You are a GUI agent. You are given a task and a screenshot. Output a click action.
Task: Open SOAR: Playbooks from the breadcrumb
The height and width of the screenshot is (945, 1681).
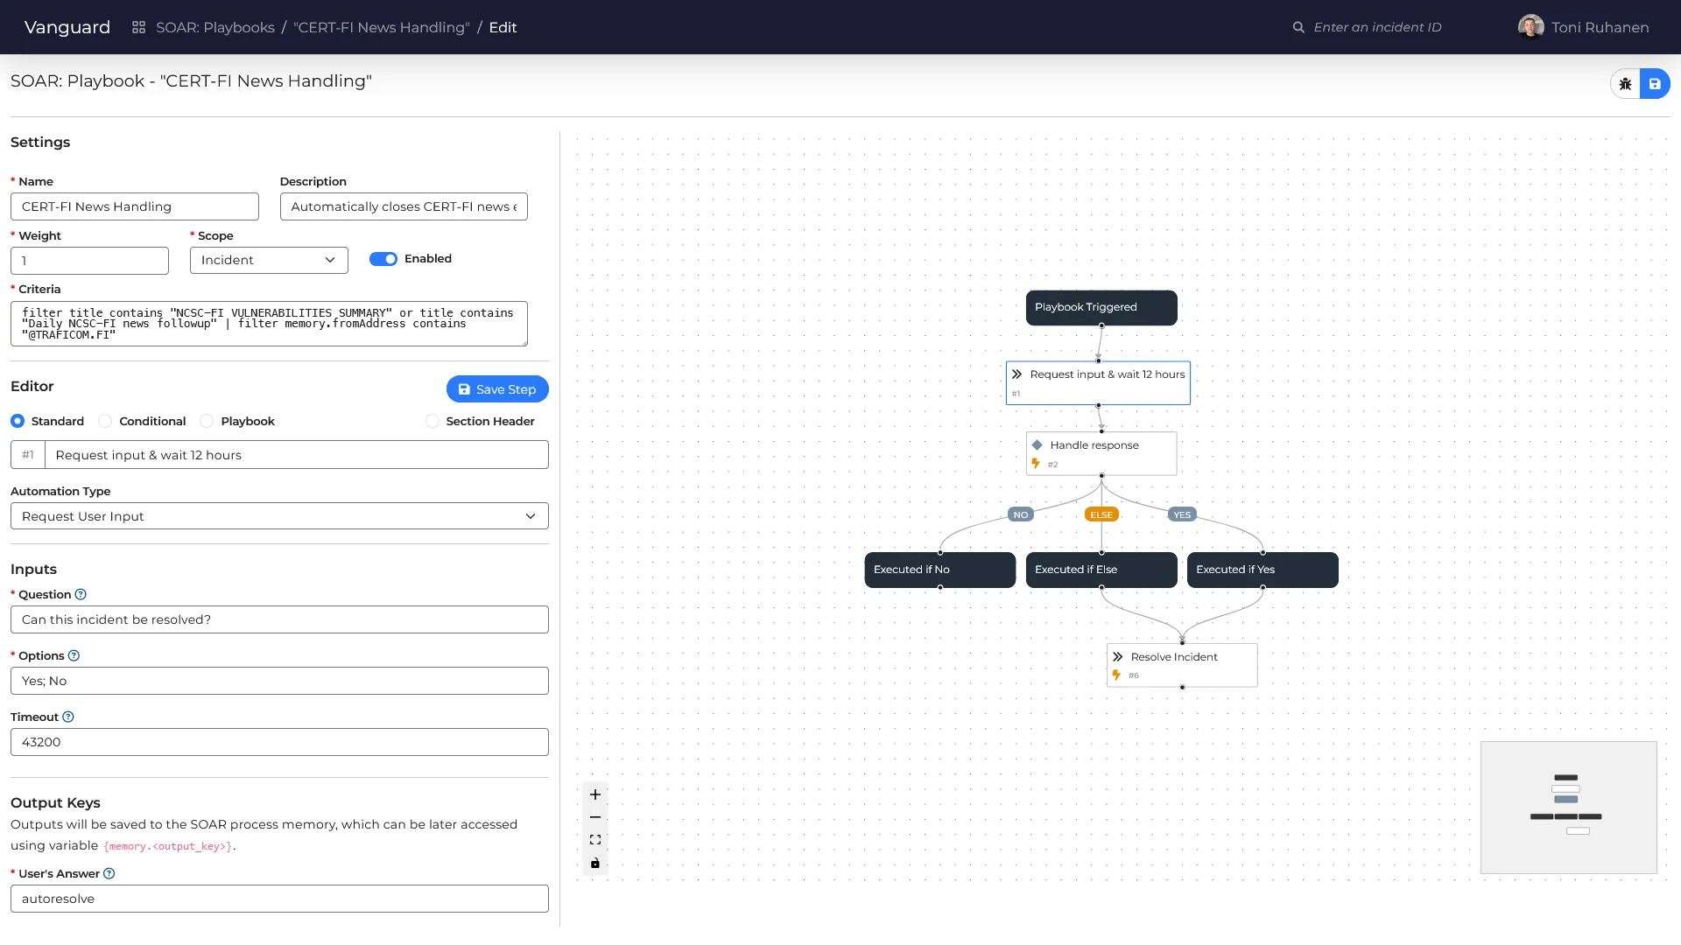pyautogui.click(x=215, y=27)
